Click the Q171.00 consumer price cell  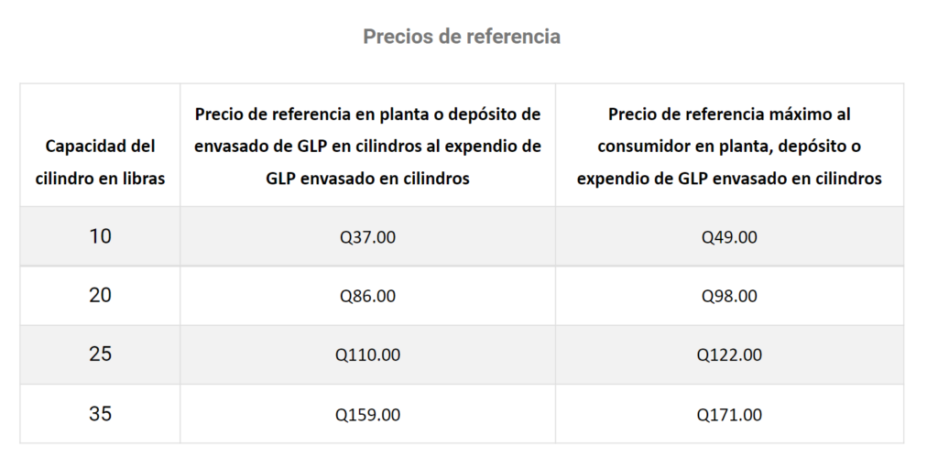[x=729, y=415]
